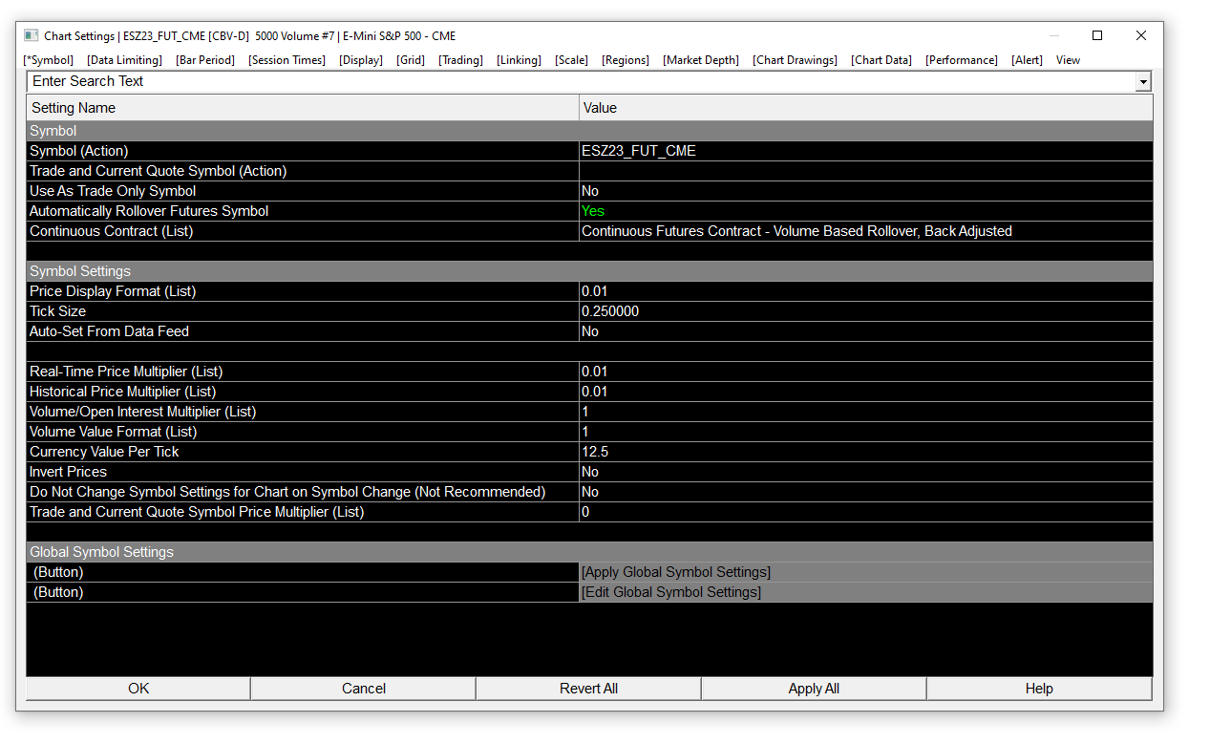The image size is (1210, 744).
Task: Click [Edit Global Symbol Settings] button
Action: click(865, 592)
